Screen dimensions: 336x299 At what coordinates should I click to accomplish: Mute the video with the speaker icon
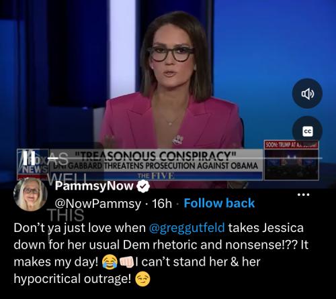307,93
